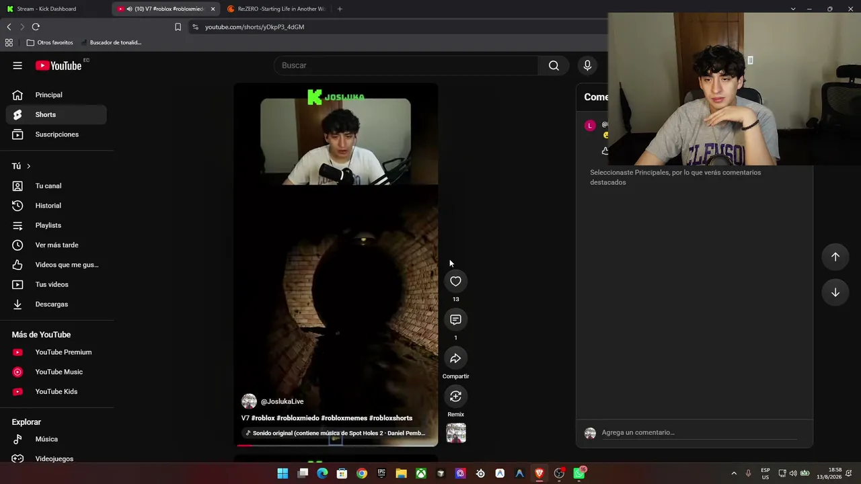Open Google Chrome from the taskbar
861x484 pixels.
(362, 473)
